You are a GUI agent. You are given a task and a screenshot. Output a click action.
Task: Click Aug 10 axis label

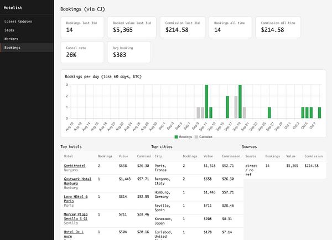pos(70,126)
